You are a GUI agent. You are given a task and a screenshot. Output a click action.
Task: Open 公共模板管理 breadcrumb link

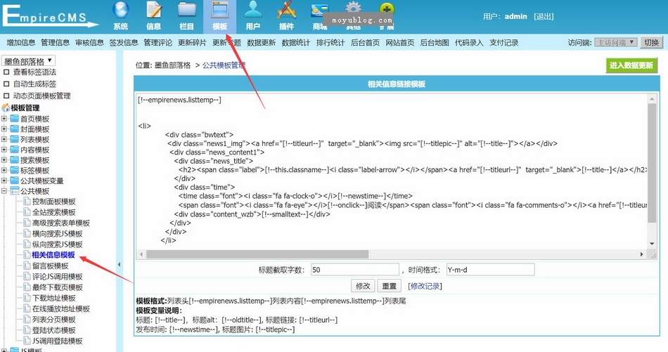click(x=224, y=65)
